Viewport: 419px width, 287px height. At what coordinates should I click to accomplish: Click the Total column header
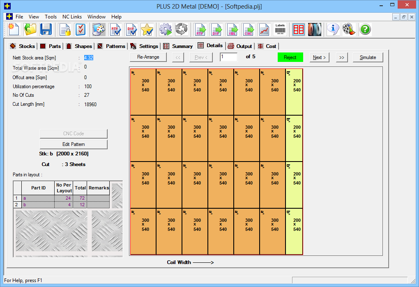pyautogui.click(x=80, y=188)
